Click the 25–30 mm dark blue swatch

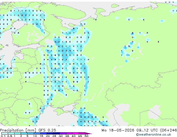pyautogui.click(x=56, y=133)
